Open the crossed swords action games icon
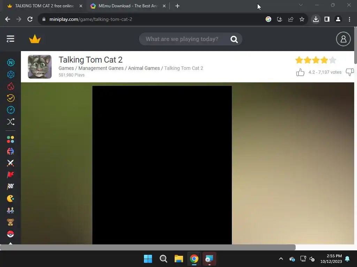 tap(10, 163)
